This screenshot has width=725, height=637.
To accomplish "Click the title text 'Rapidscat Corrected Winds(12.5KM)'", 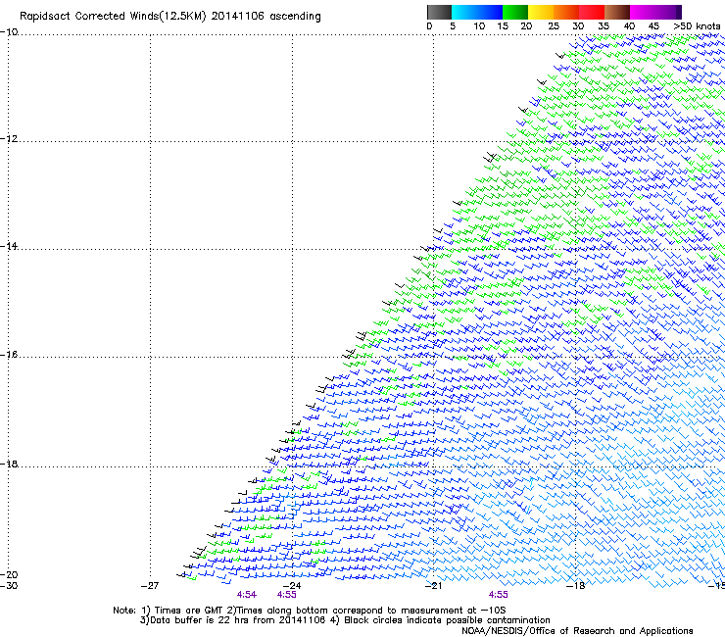I will point(113,17).
